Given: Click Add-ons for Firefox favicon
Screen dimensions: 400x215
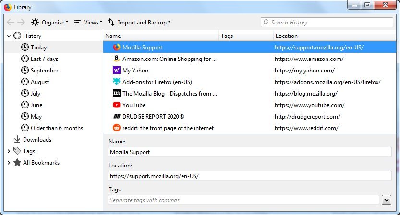Looking at the screenshot, I should click(117, 82).
